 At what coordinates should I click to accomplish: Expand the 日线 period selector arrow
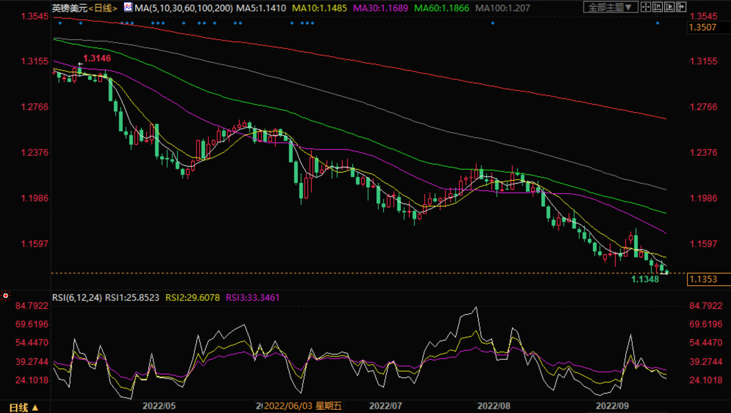(x=35, y=408)
